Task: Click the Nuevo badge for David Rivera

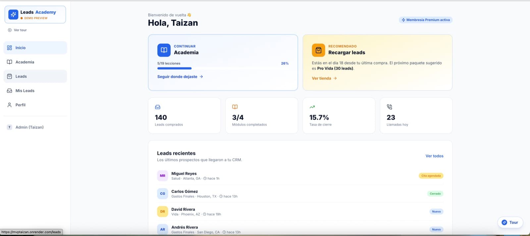Action: [436, 212]
